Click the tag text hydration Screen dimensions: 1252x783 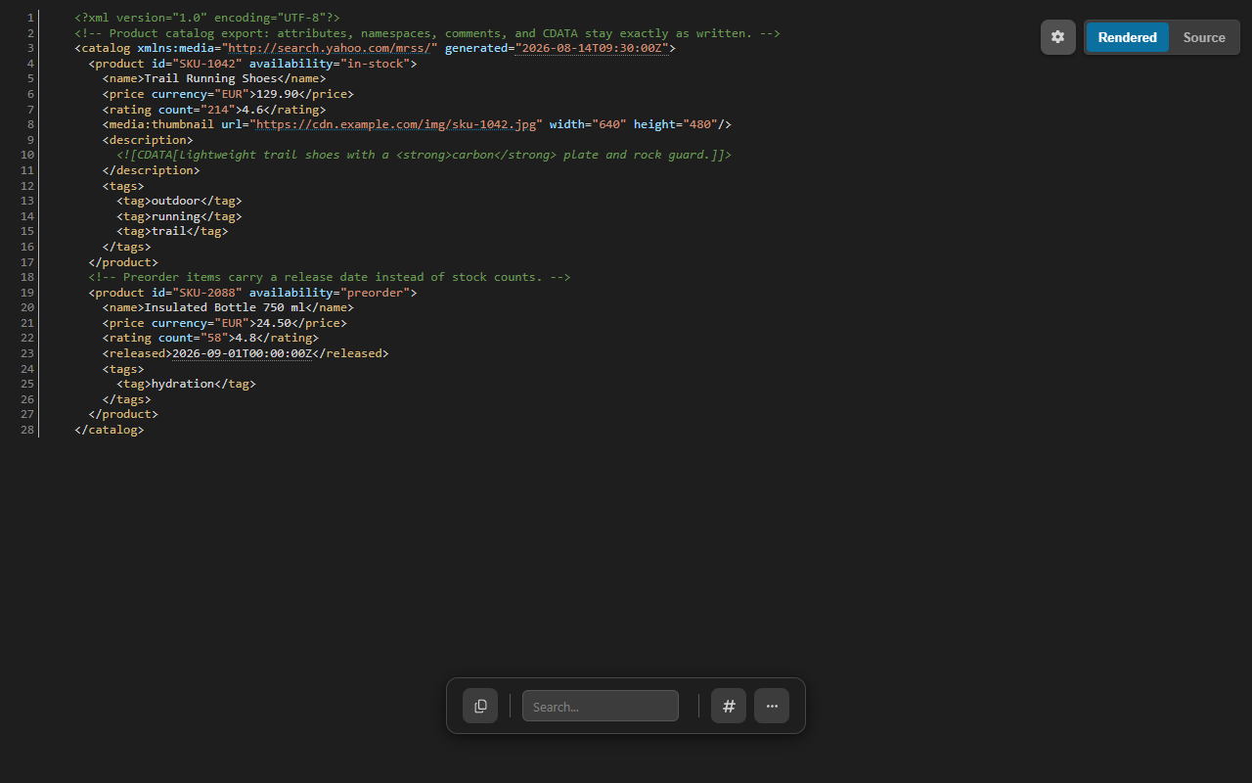(x=183, y=384)
